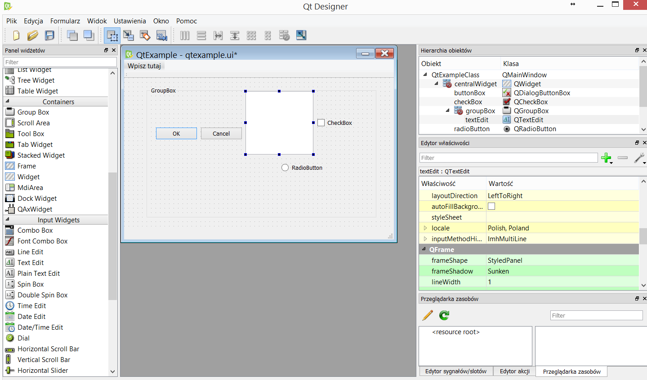Apply Lay Out in Form Layout icon
The image size is (647, 380).
point(268,35)
